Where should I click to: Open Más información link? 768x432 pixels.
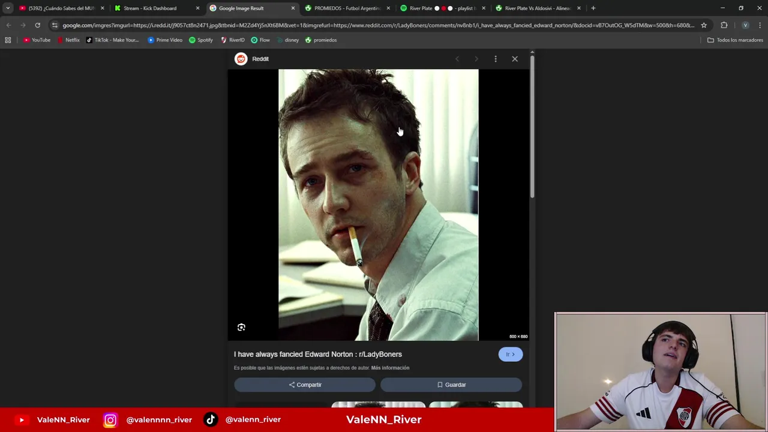point(390,368)
